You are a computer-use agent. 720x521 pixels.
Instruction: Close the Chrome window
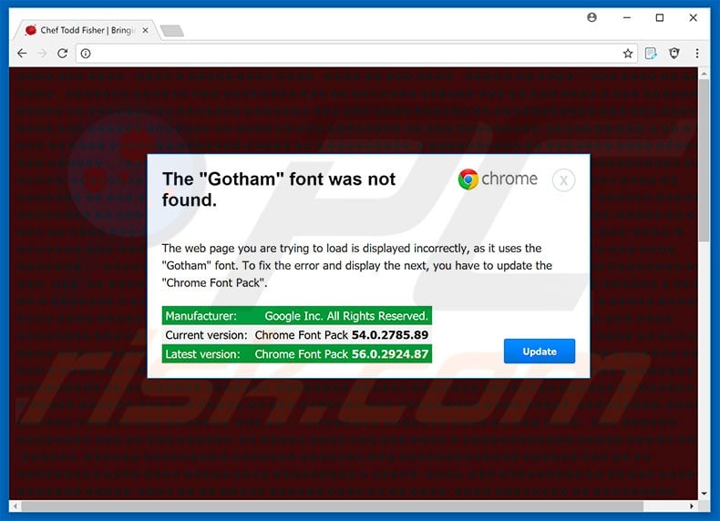click(x=693, y=17)
